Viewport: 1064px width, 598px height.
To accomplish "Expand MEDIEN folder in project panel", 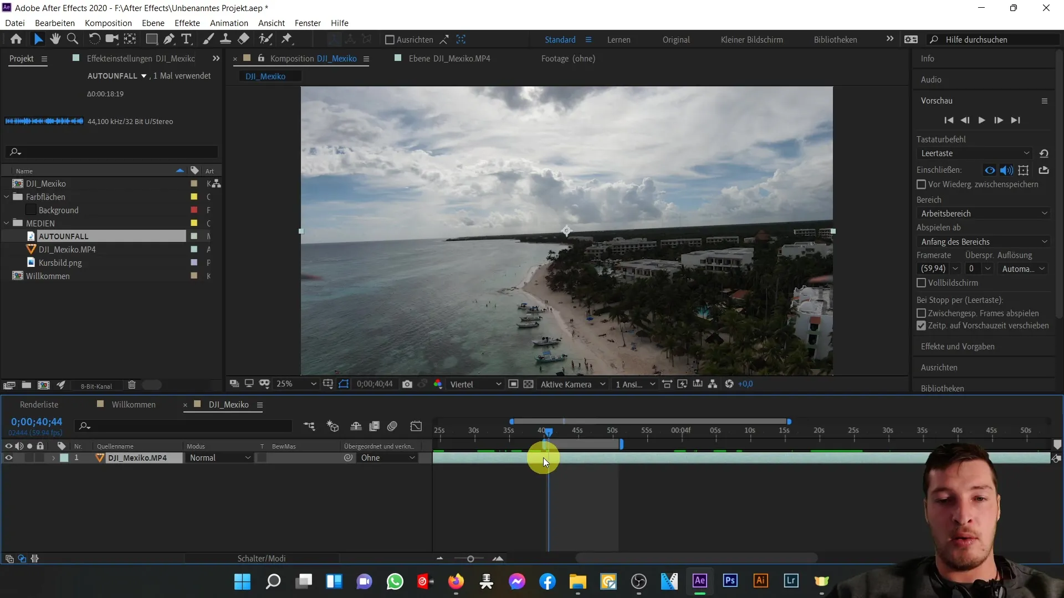I will coord(7,224).
